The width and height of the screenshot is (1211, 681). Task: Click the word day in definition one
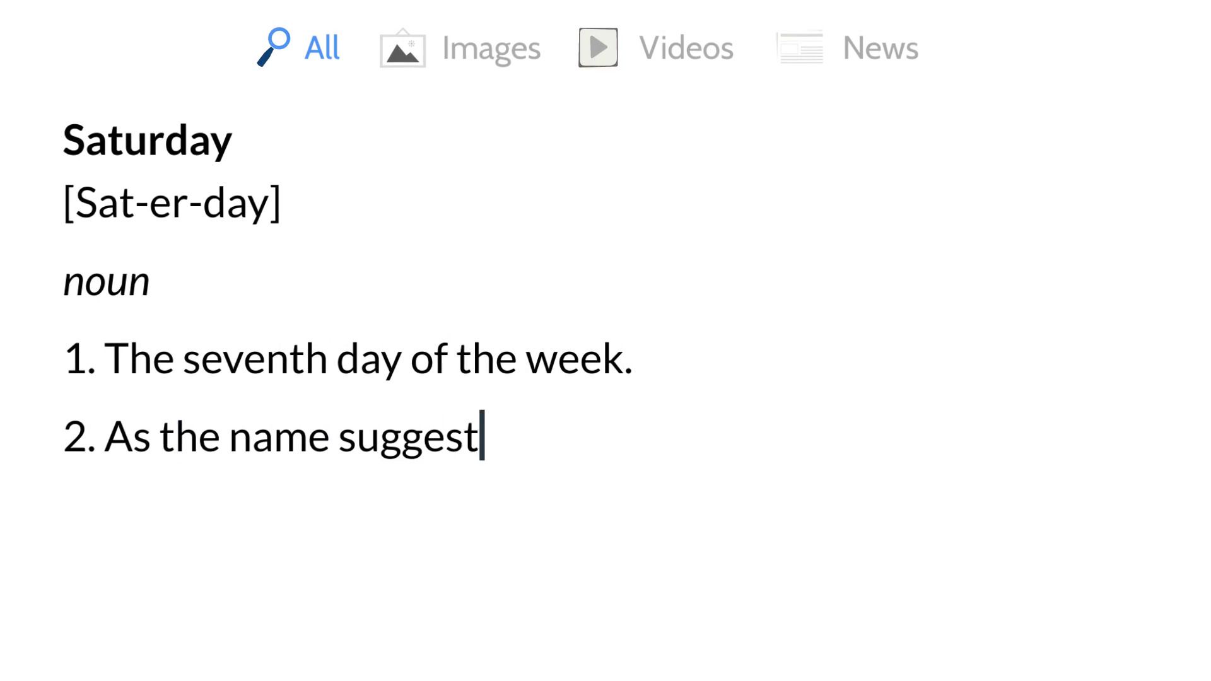point(368,360)
